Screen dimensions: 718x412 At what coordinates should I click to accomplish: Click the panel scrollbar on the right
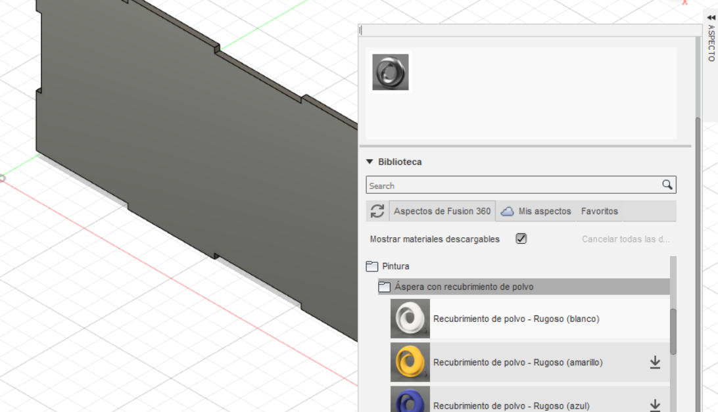pos(697,197)
